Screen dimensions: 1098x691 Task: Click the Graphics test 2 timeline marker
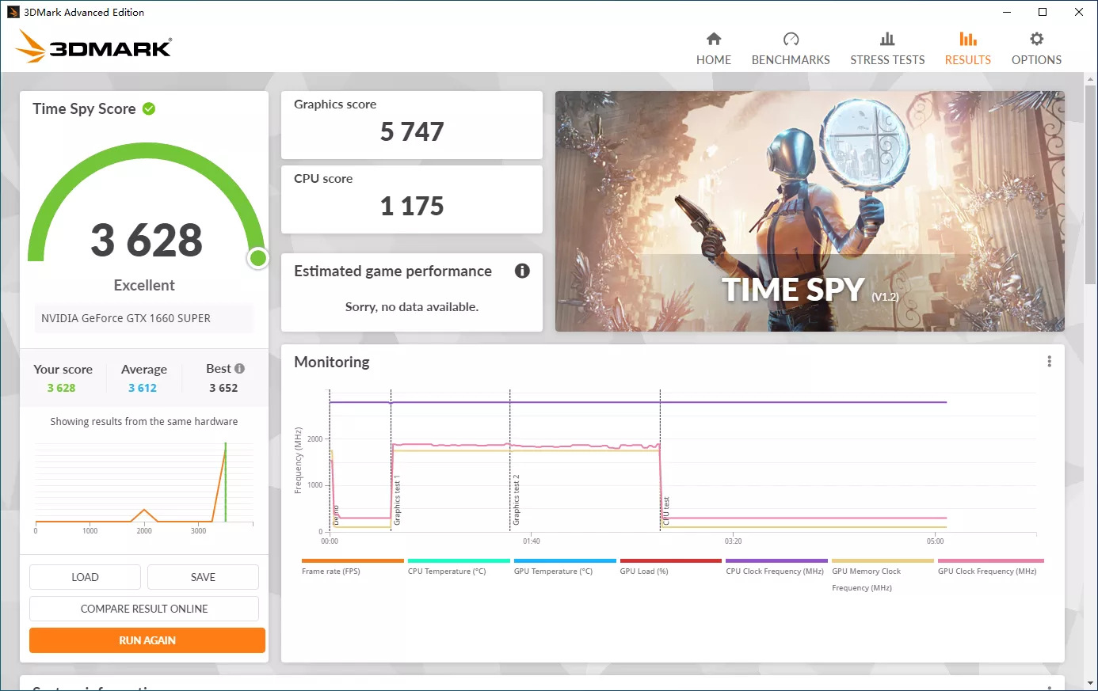[516, 500]
